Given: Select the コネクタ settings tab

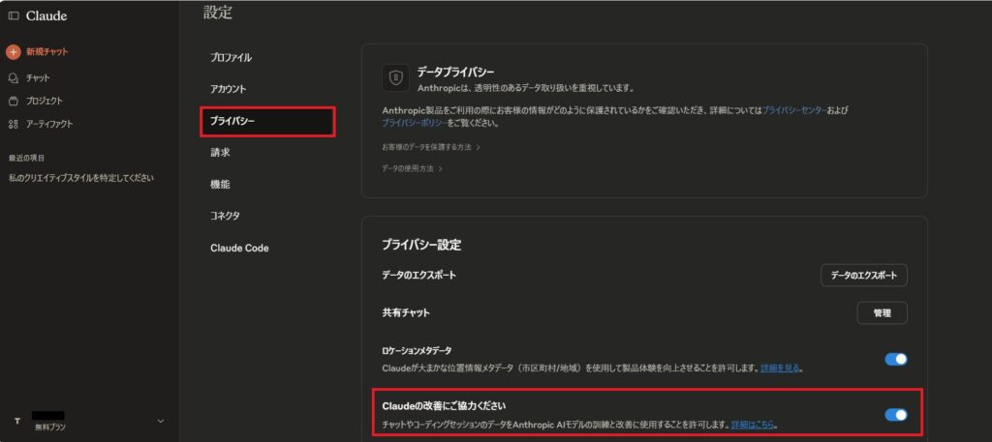Looking at the screenshot, I should click(x=225, y=216).
